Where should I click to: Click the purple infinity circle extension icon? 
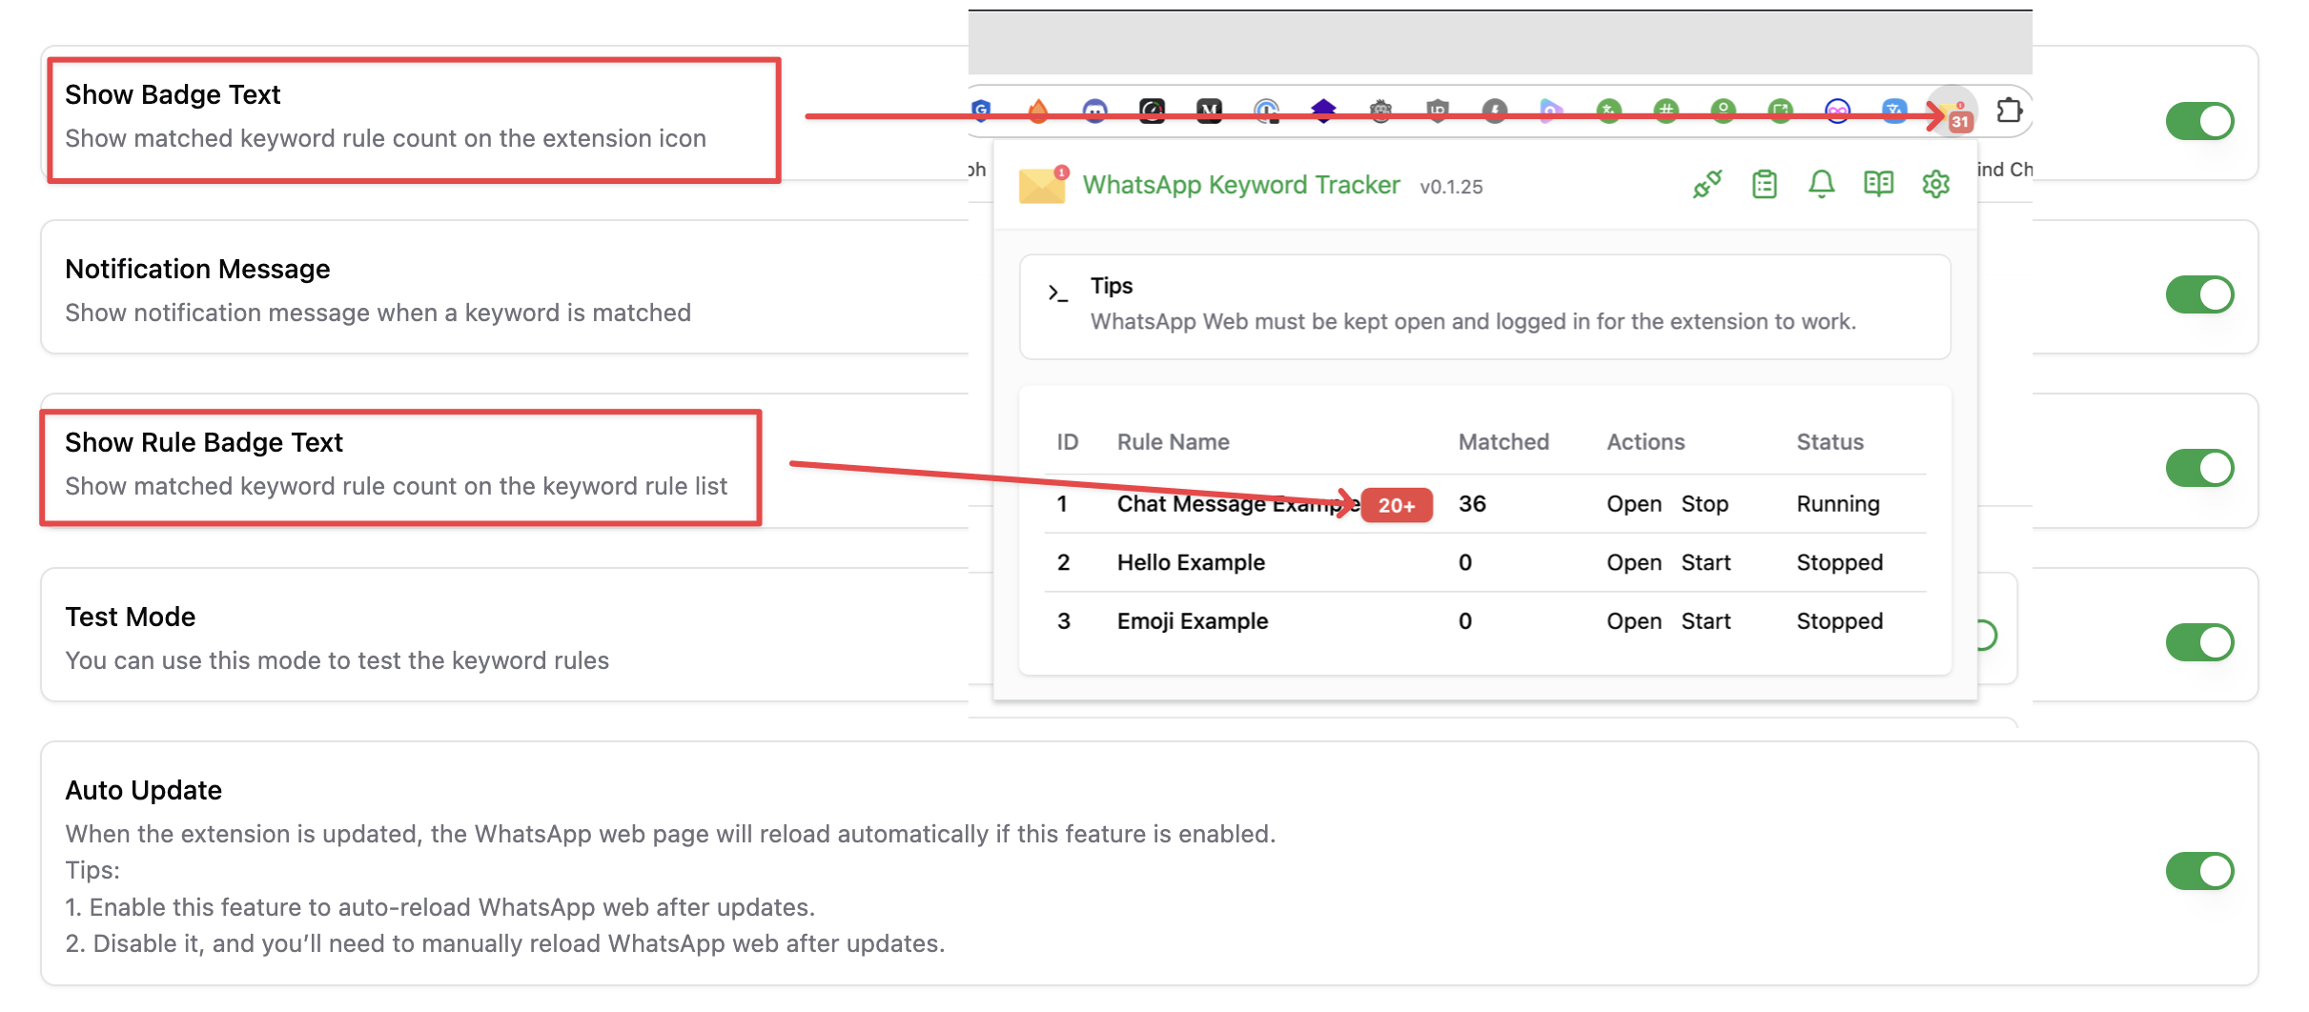[x=1838, y=111]
